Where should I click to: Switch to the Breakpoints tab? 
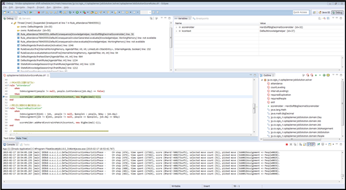coord(201,19)
